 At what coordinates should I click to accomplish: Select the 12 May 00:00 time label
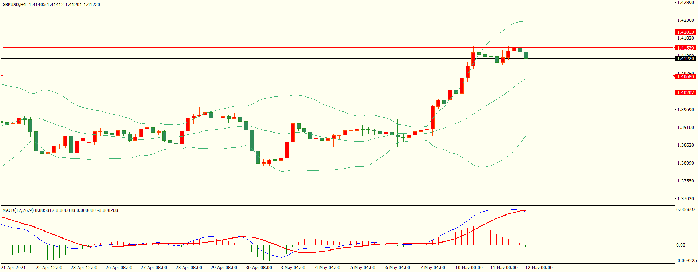538,267
